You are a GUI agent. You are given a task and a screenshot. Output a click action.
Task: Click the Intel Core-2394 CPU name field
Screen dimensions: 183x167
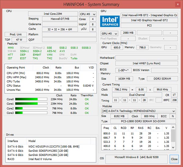53,14
